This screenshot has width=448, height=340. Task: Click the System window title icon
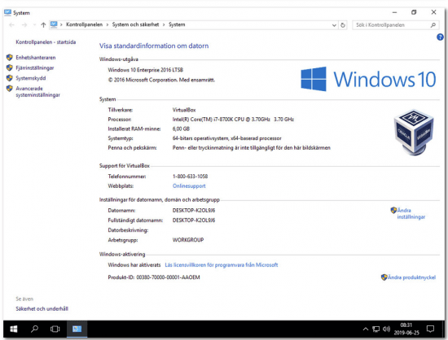coord(7,12)
